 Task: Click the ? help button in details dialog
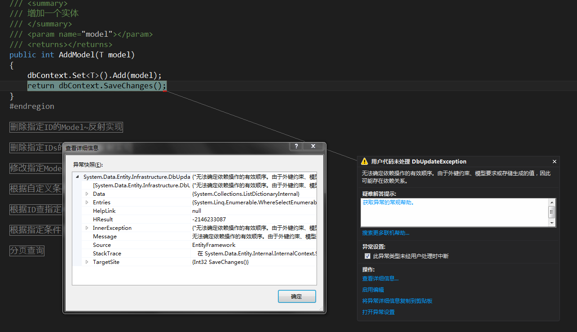pyautogui.click(x=296, y=147)
